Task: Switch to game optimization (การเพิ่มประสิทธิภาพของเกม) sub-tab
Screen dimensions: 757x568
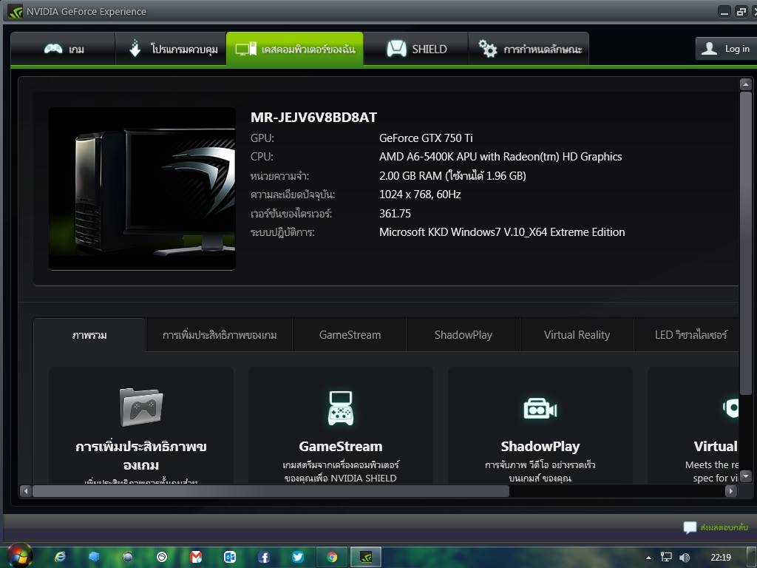Action: [219, 335]
